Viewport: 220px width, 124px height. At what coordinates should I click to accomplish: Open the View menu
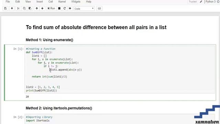point(28,2)
